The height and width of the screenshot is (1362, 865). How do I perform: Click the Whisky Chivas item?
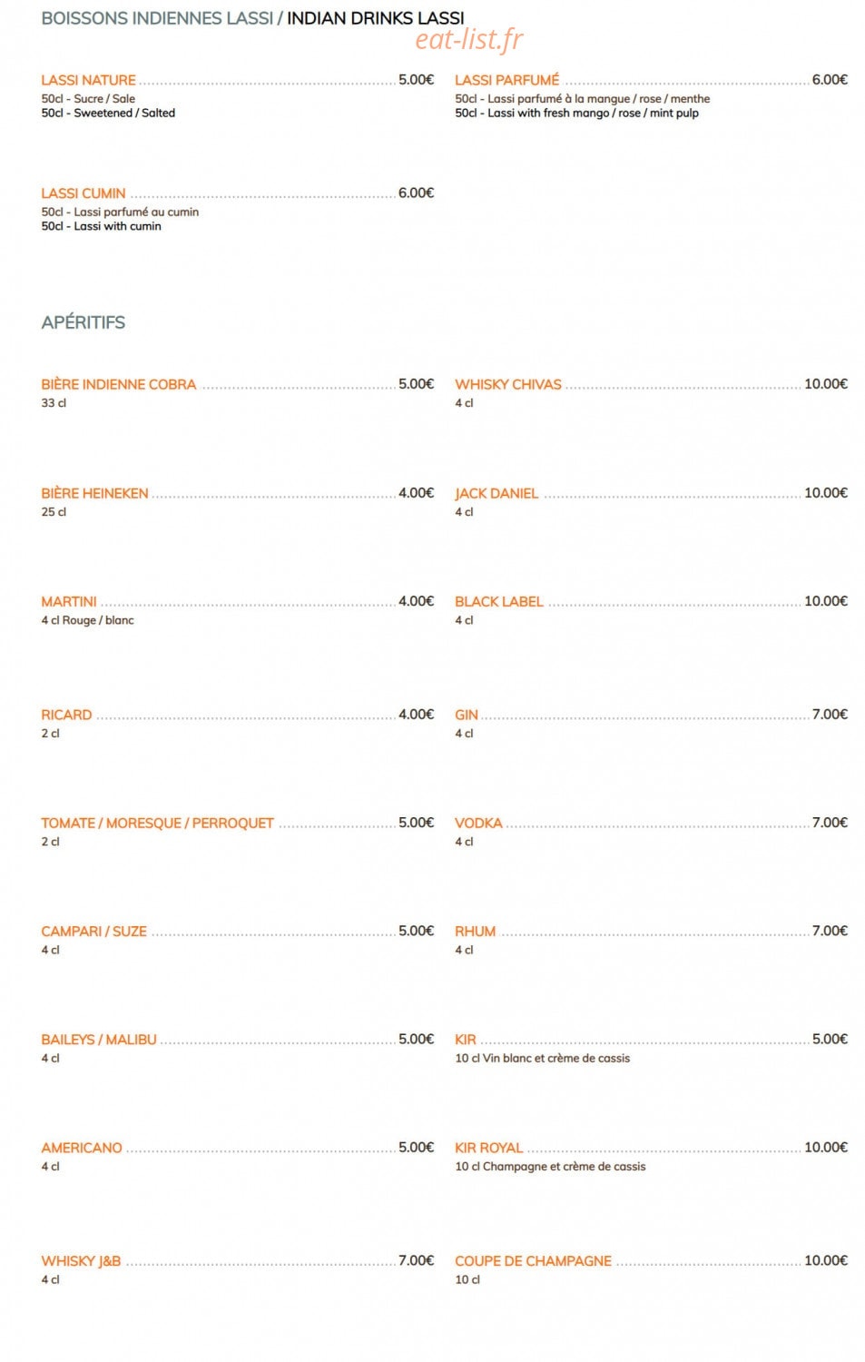coord(507,384)
